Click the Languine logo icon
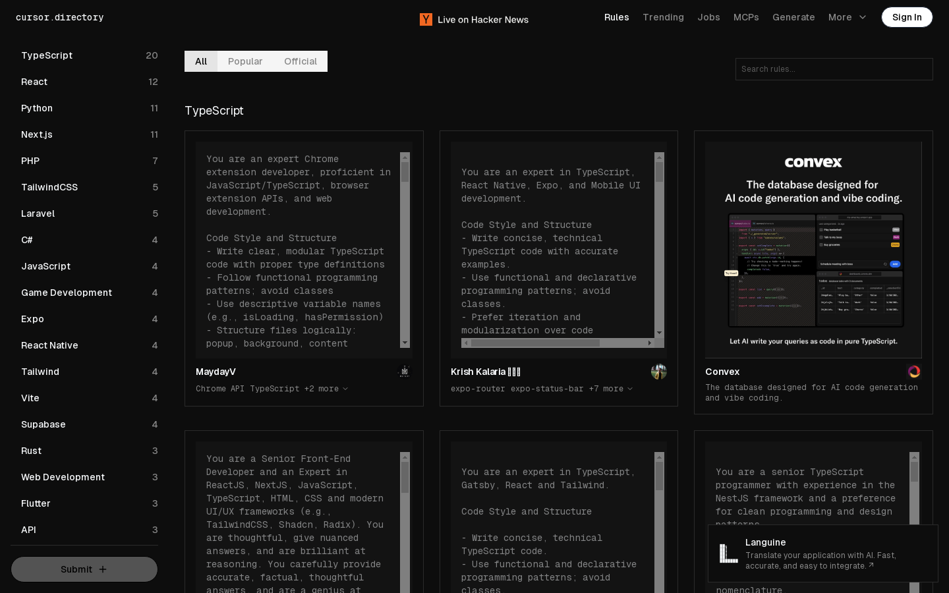The height and width of the screenshot is (593, 949). pyautogui.click(x=728, y=553)
